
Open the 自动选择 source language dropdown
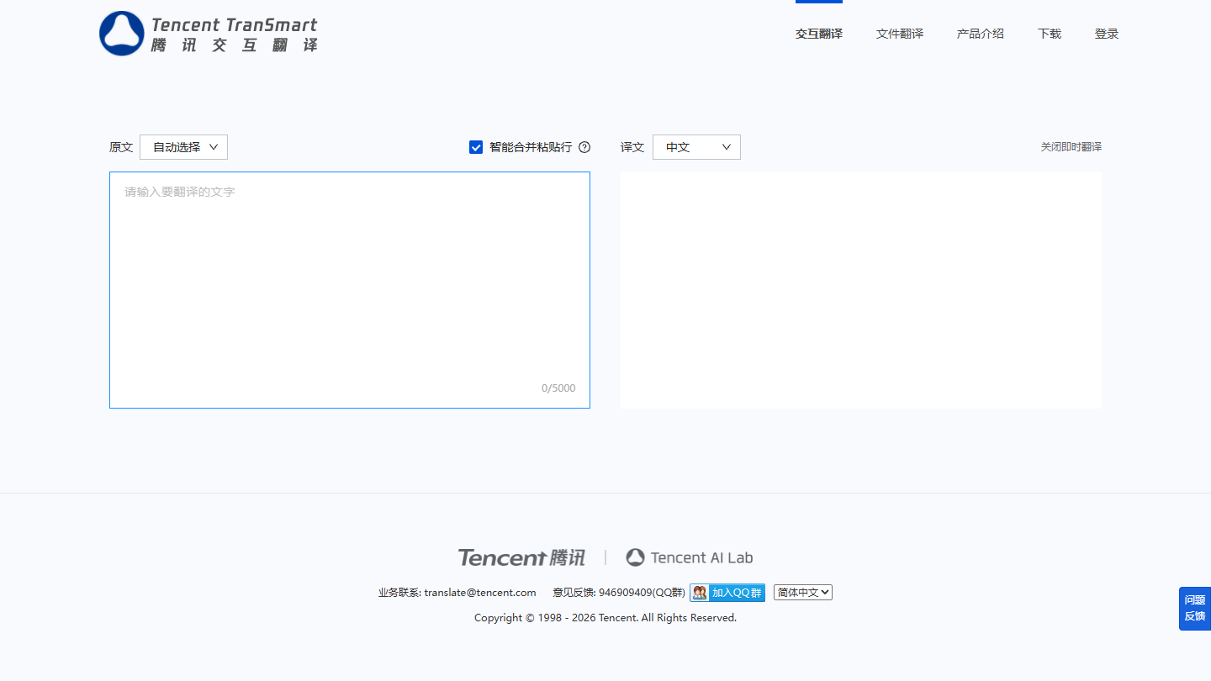click(183, 147)
